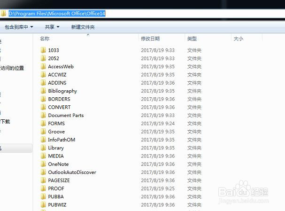Click the folder icon next to 2052
The height and width of the screenshot is (211, 285).
43,58
